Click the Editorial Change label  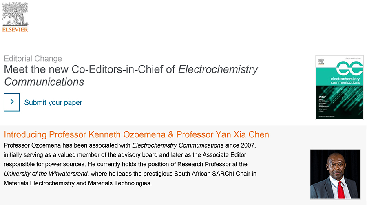[x=33, y=59]
